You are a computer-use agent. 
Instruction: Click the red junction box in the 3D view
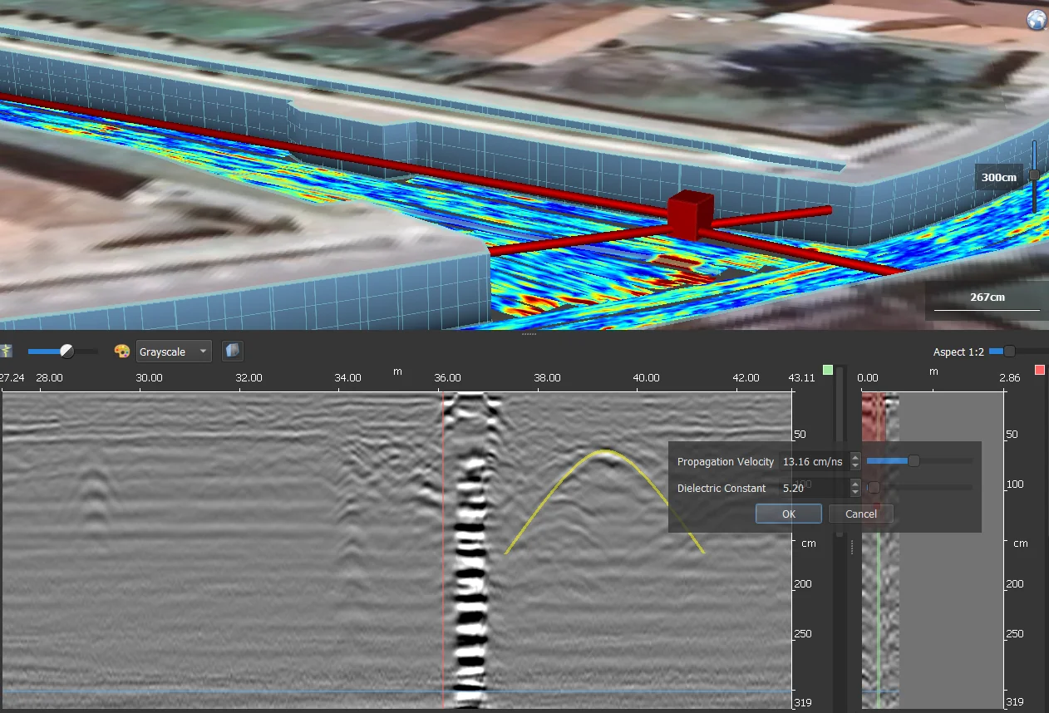coord(691,216)
